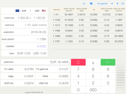Tap USD rhô value -0.0076
The width and height of the screenshot is (126, 94).
[x=63, y=83]
